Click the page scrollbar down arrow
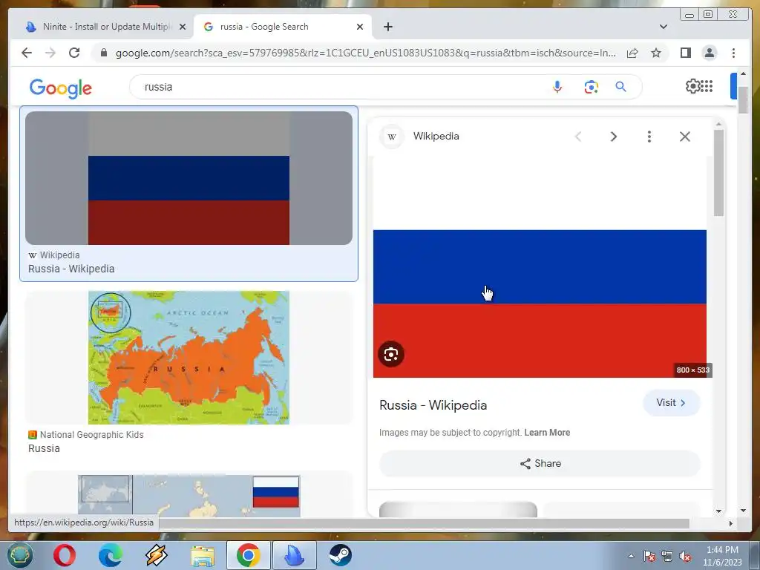The width and height of the screenshot is (760, 570). point(743,511)
